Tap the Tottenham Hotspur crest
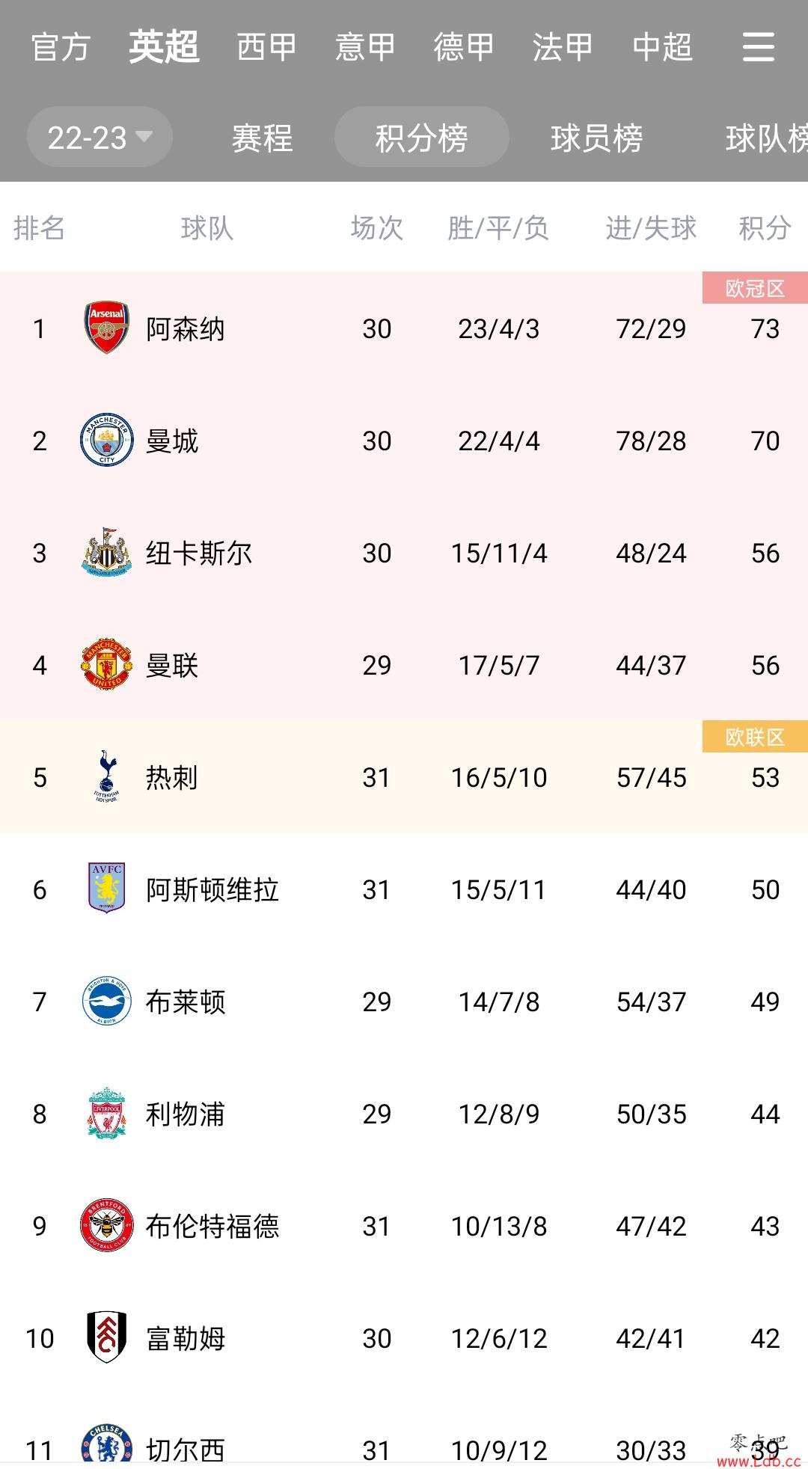This screenshot has height=1469, width=808. point(107,776)
